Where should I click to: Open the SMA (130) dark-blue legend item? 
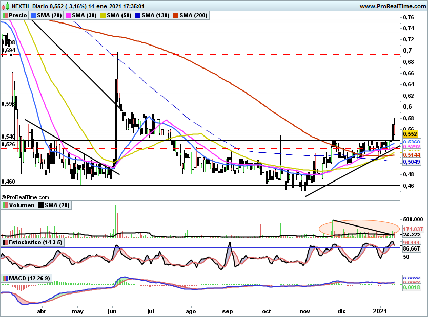152,15
